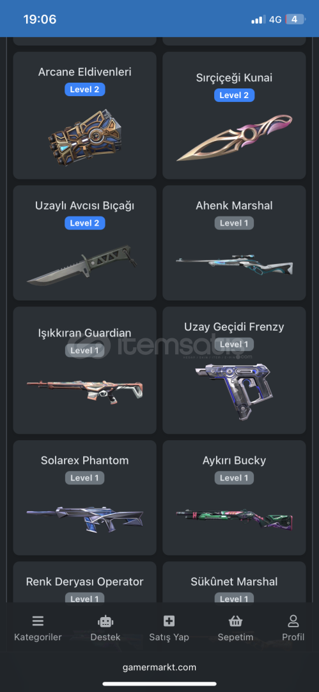
Task: Open the Aykırı Bucky shotgun card
Action: tap(235, 497)
